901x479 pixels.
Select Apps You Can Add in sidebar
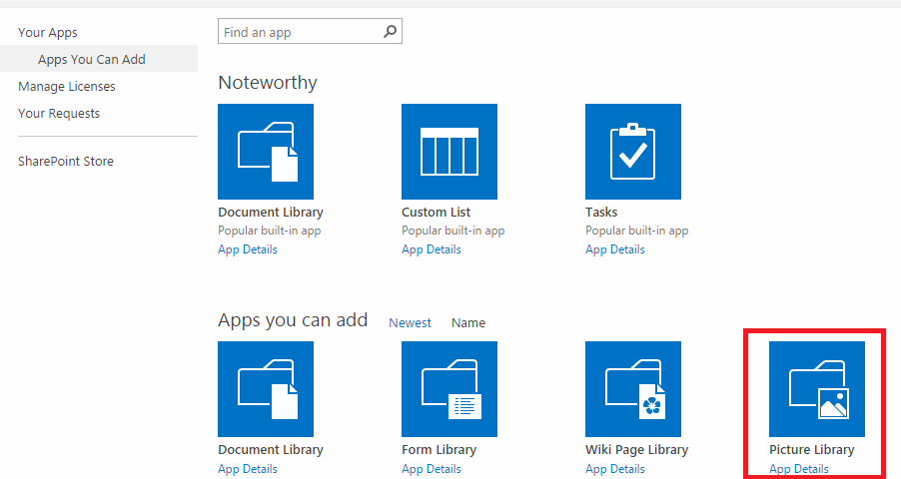tap(92, 60)
